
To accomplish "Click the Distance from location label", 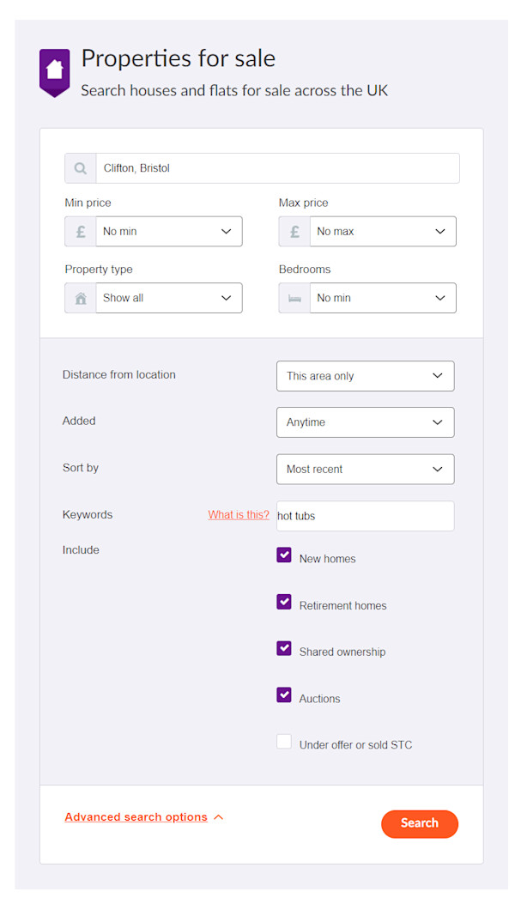I will (119, 374).
